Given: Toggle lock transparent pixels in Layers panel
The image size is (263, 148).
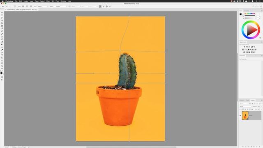Looking at the screenshot, I should (243, 109).
